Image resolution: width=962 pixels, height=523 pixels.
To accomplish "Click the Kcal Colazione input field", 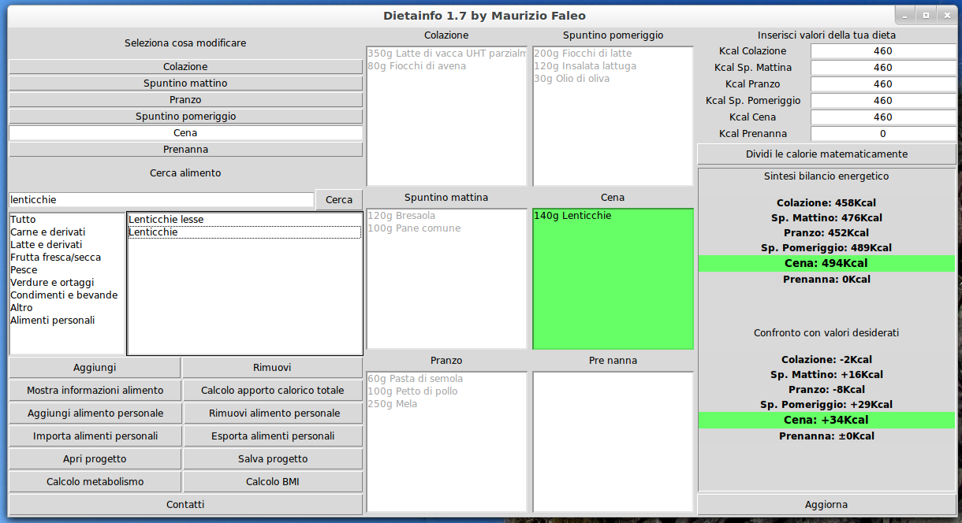I will coord(882,51).
